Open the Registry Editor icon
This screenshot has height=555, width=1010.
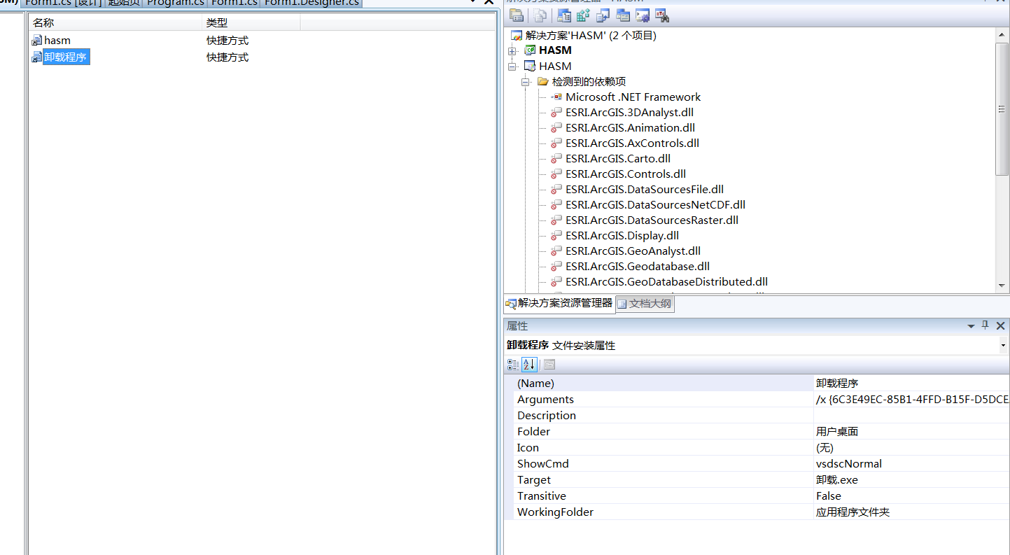(x=584, y=15)
